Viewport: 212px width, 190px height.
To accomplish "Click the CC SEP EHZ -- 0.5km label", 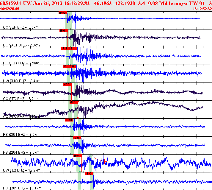I will (x=21, y=27).
